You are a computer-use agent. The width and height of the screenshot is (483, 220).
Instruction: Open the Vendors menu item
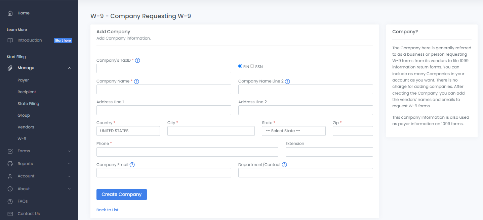[26, 127]
